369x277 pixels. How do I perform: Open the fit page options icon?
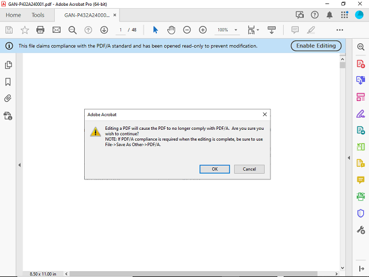pyautogui.click(x=251, y=30)
